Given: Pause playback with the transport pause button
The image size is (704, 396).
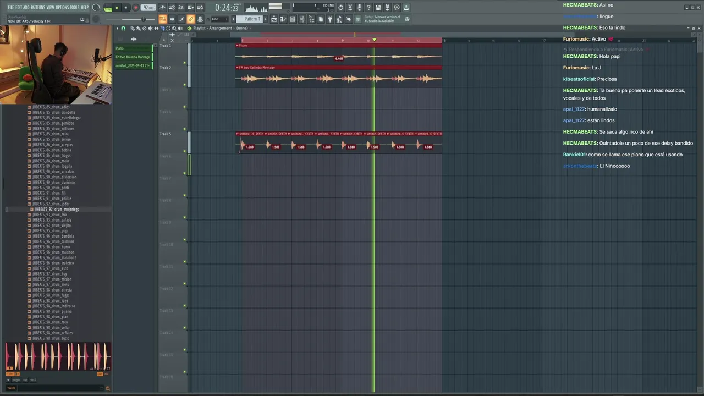Looking at the screenshot, I should [117, 8].
